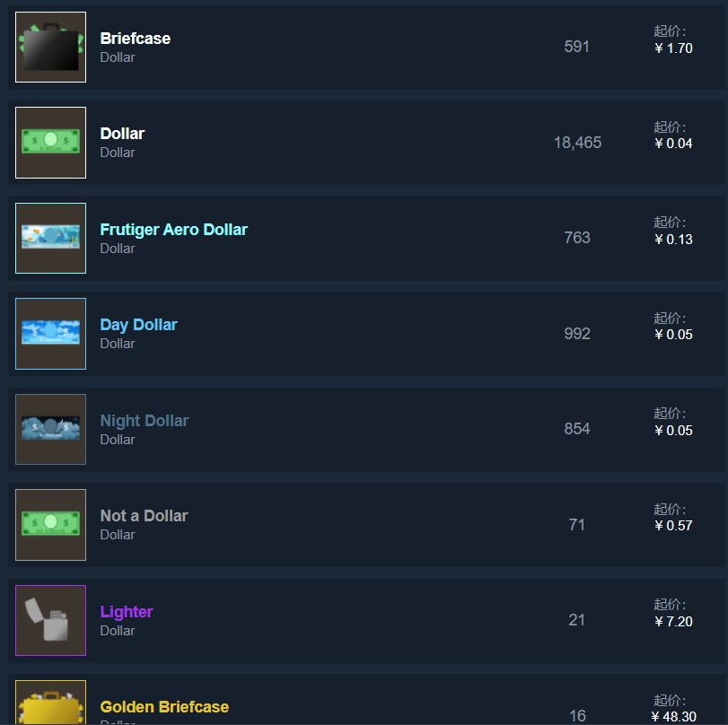Open the black Briefcase item thumbnail

point(50,47)
